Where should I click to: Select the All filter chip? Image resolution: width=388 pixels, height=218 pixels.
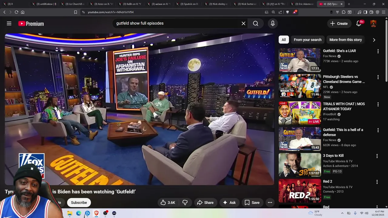pos(284,40)
